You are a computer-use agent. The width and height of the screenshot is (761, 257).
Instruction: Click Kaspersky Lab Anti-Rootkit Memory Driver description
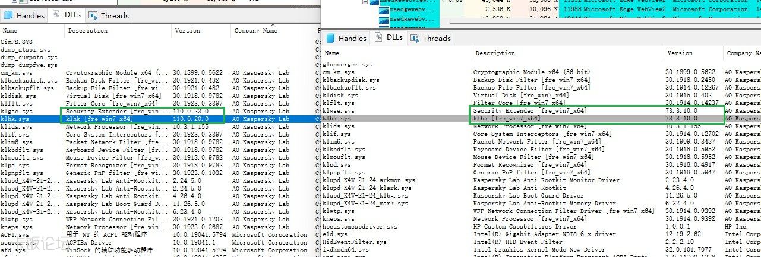tap(544, 203)
